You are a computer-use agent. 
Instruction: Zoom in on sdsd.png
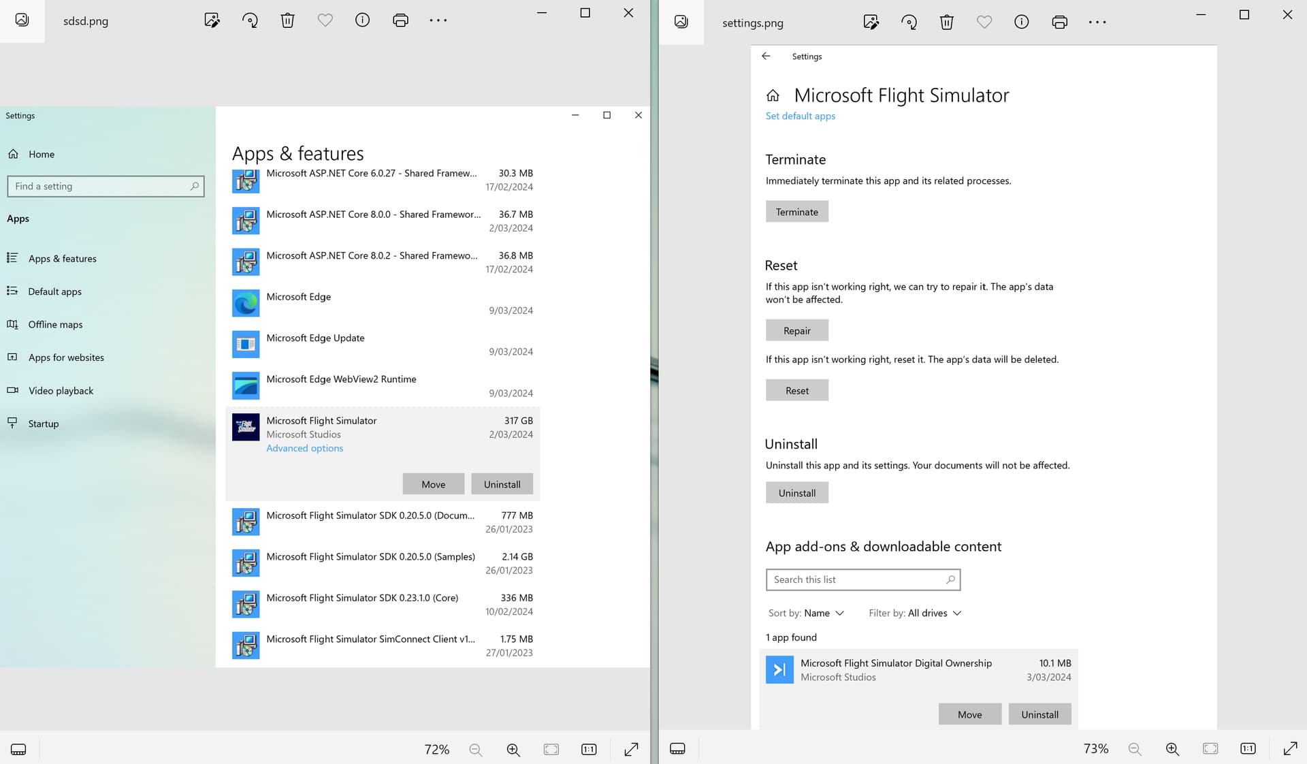pos(513,750)
